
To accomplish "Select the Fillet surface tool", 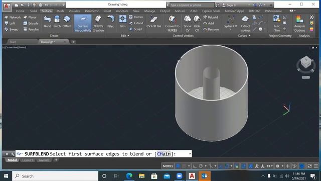I will point(110,22).
